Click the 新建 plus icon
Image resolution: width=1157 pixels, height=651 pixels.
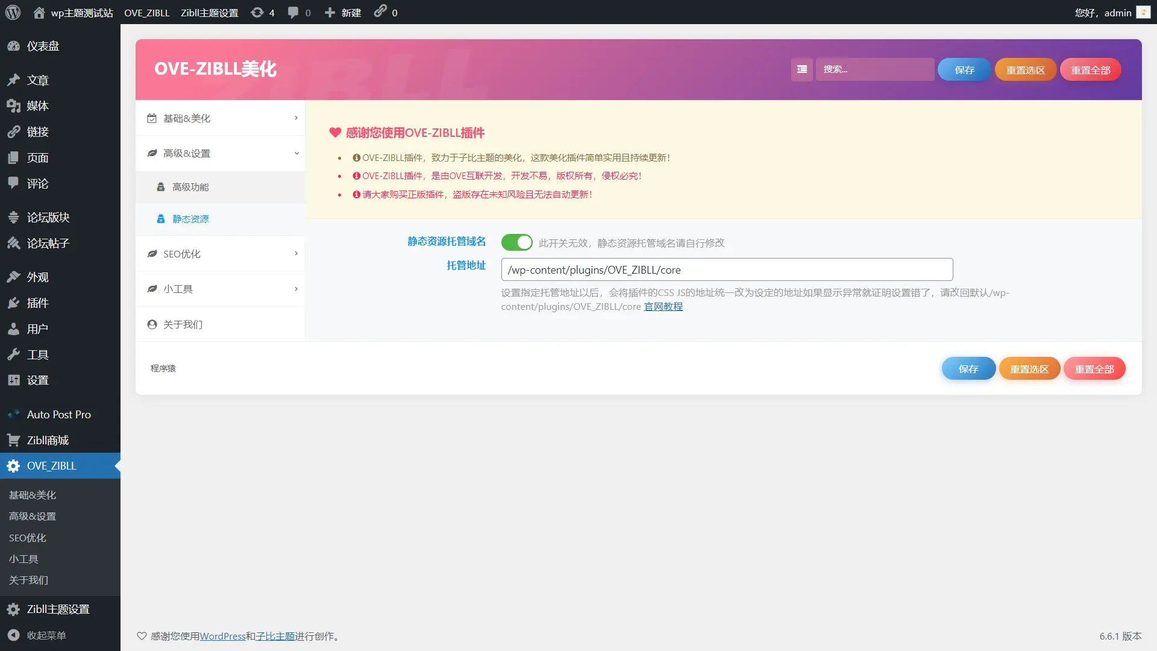click(x=328, y=12)
